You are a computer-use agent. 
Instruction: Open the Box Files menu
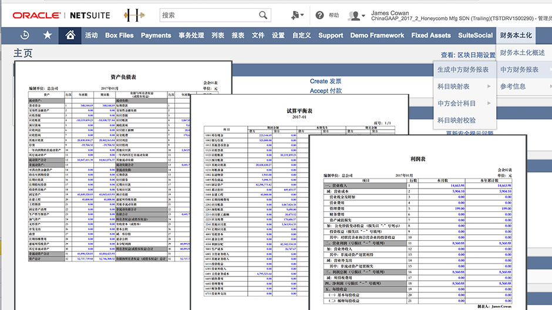pyautogui.click(x=119, y=35)
